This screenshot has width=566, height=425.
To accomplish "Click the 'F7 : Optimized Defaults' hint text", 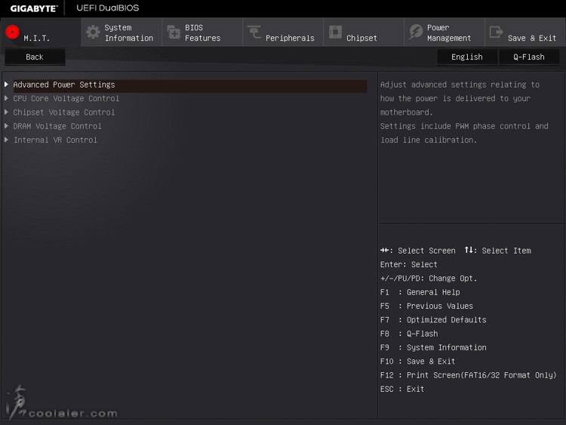I will click(x=433, y=320).
